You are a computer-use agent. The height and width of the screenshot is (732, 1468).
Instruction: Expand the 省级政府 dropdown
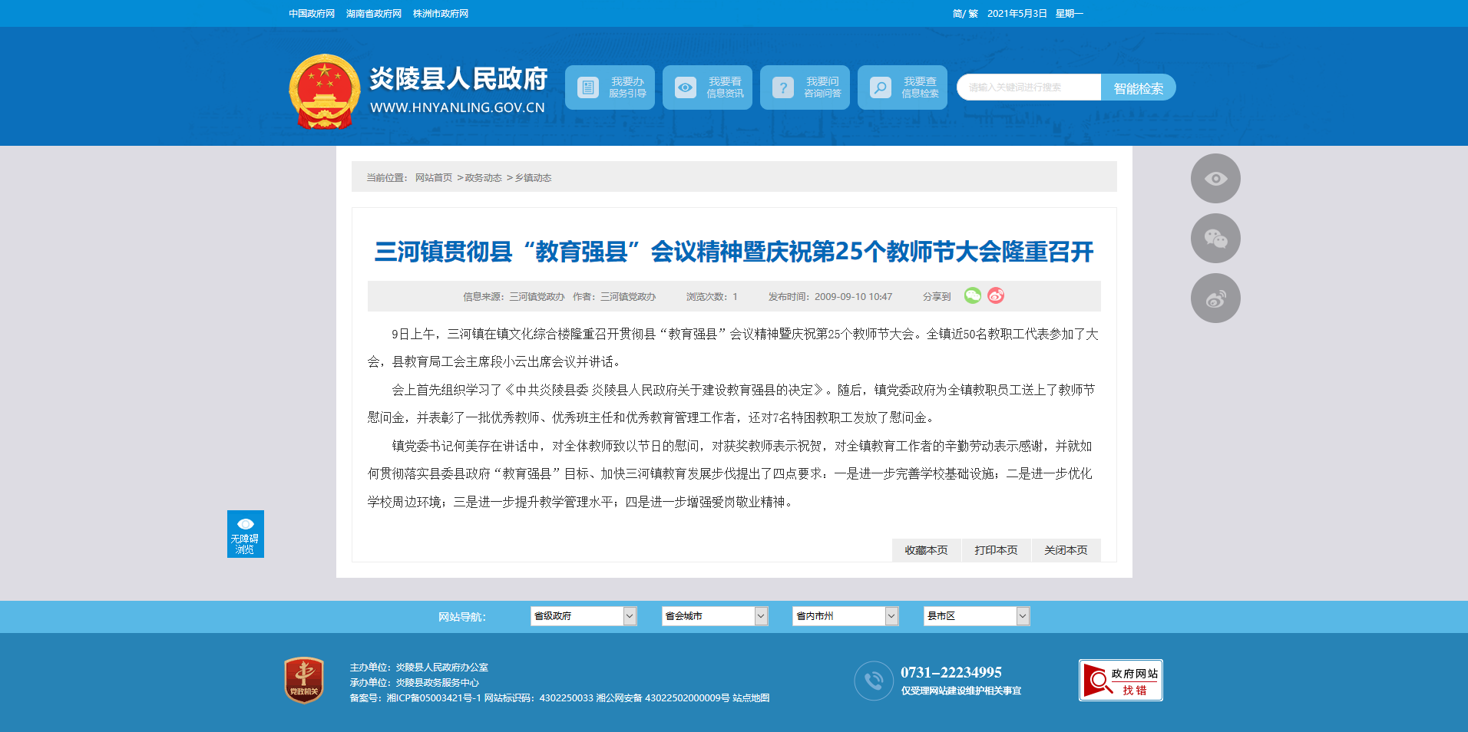click(x=583, y=616)
